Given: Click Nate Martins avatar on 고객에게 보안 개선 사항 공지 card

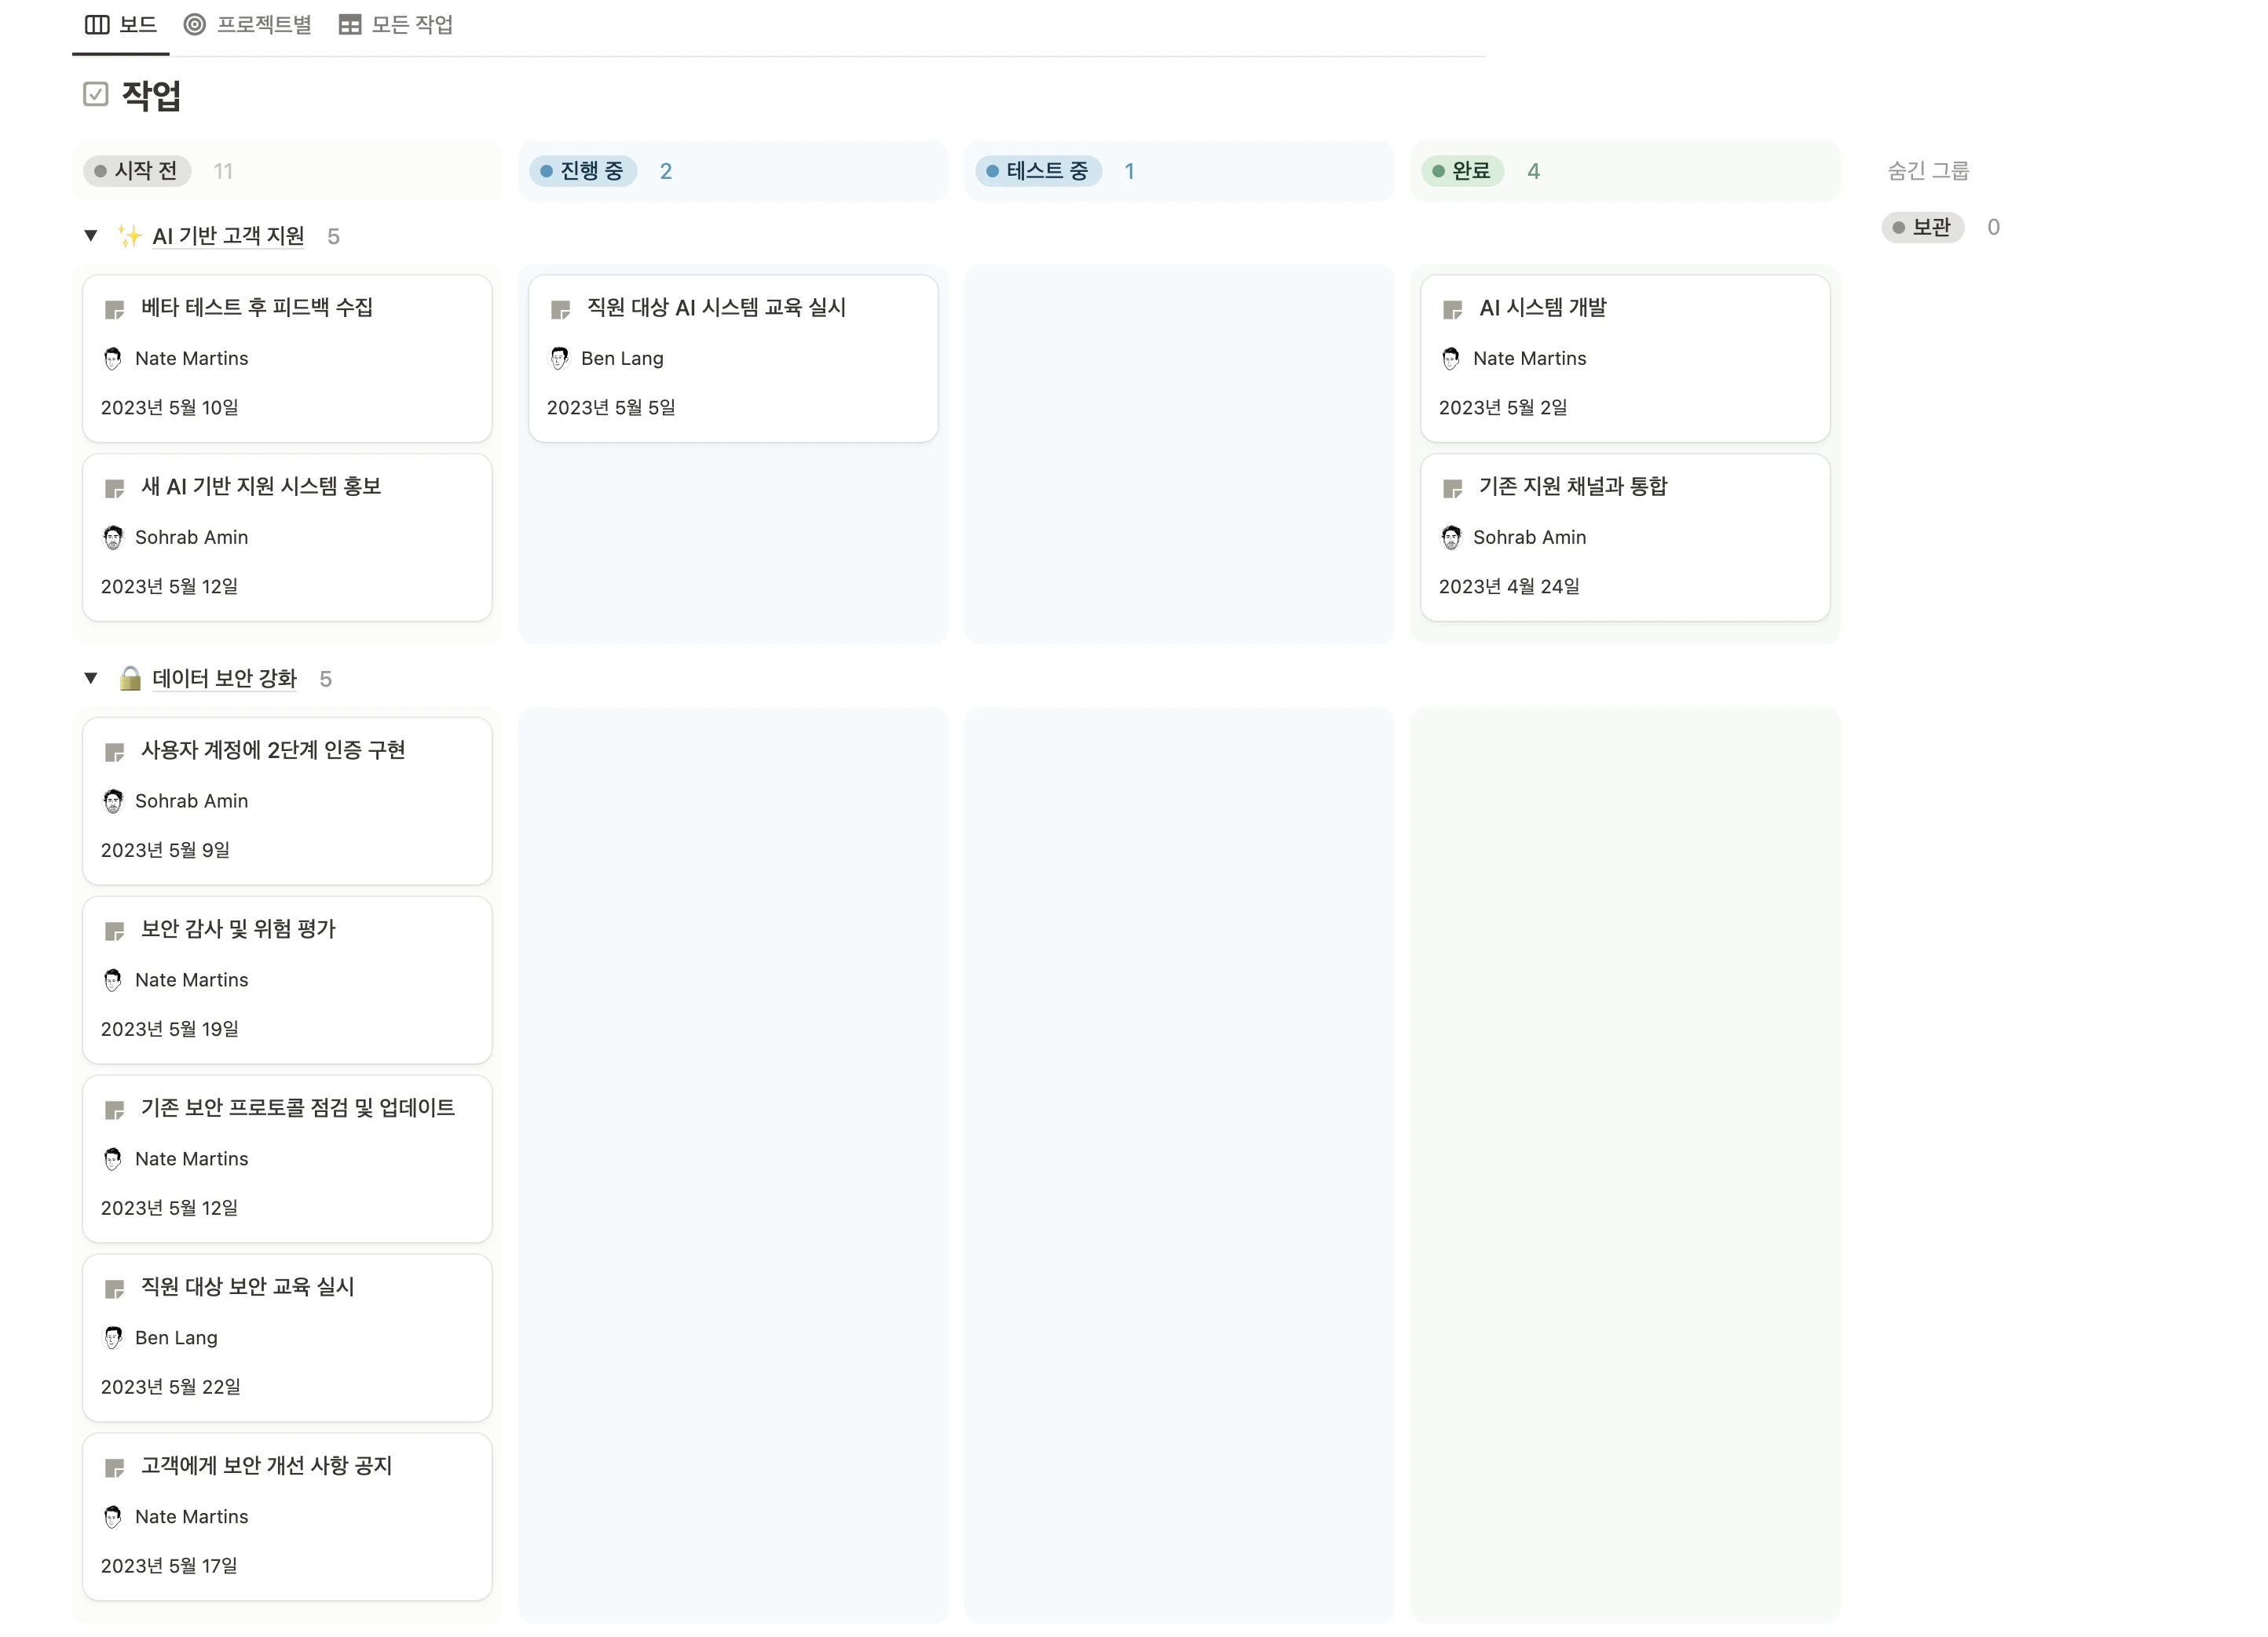Looking at the screenshot, I should coord(113,1517).
